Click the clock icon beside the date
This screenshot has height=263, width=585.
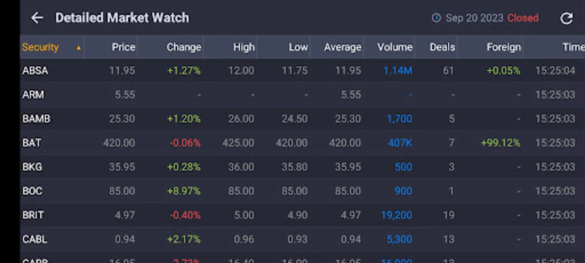click(436, 18)
